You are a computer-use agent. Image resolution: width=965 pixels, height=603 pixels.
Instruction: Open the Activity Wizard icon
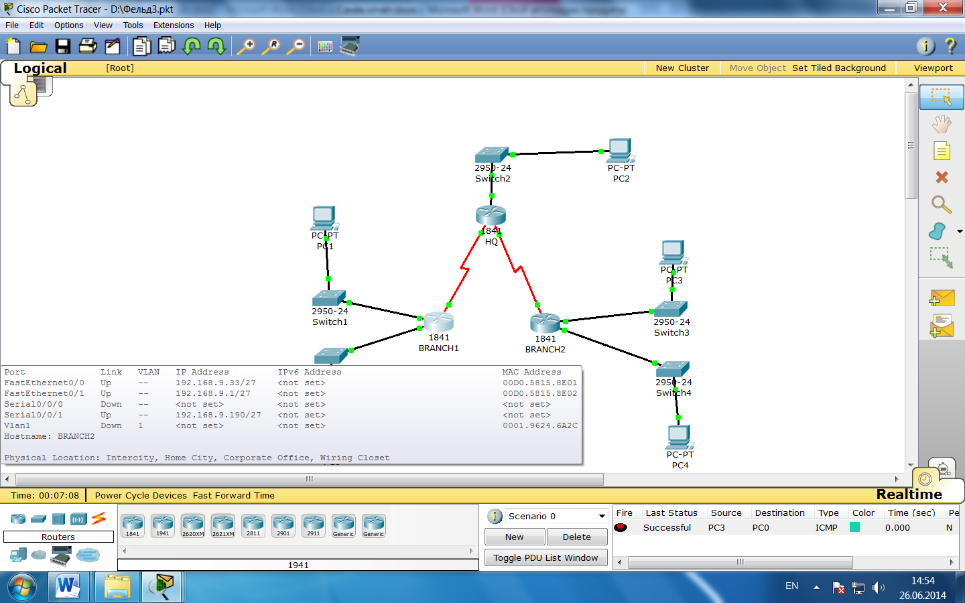[x=113, y=46]
